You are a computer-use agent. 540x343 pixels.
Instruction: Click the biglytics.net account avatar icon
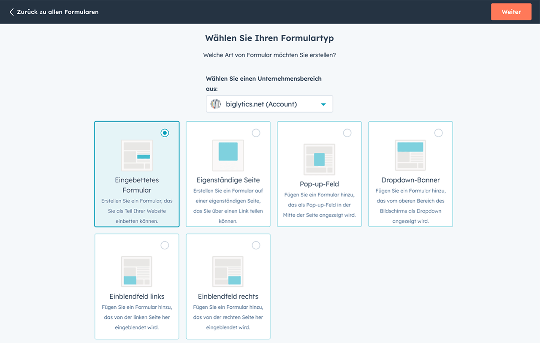216,104
